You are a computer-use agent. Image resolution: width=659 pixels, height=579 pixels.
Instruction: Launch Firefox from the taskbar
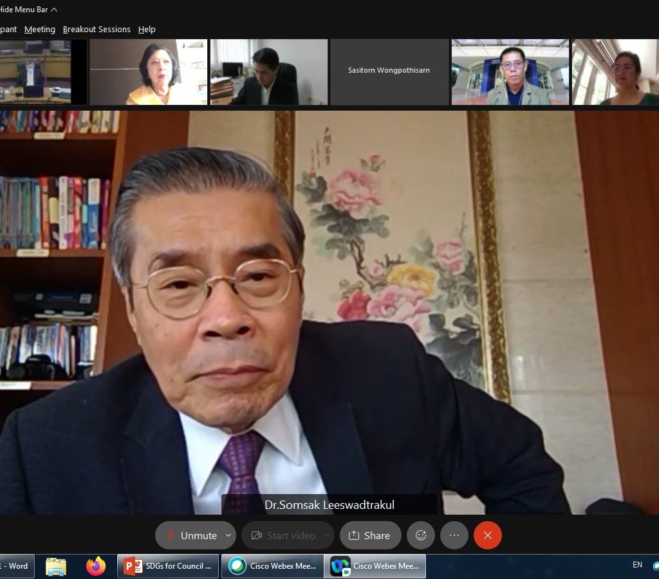(x=96, y=566)
